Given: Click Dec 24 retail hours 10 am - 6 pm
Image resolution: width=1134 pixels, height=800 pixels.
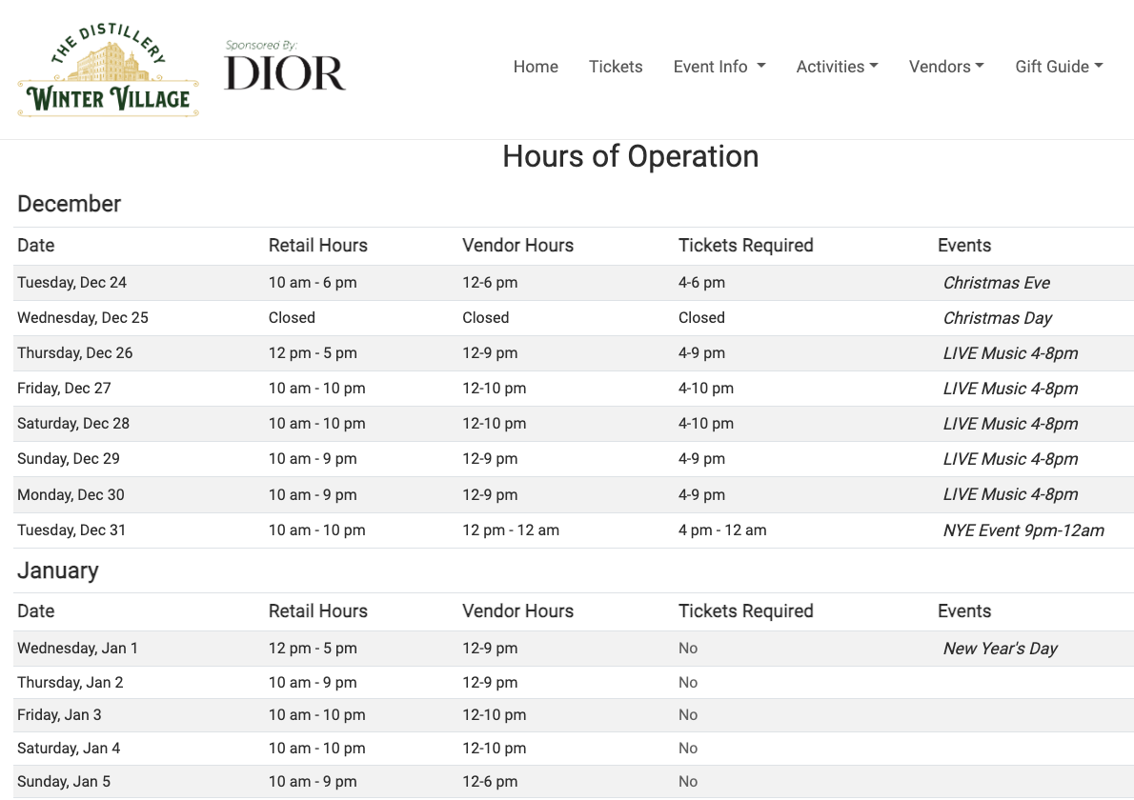Looking at the screenshot, I should coord(313,283).
